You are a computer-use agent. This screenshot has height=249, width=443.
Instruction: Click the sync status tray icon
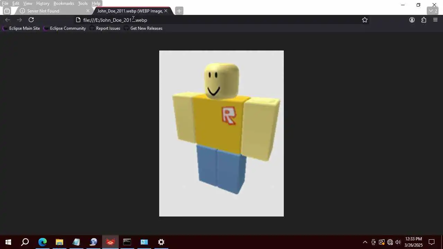(x=382, y=242)
